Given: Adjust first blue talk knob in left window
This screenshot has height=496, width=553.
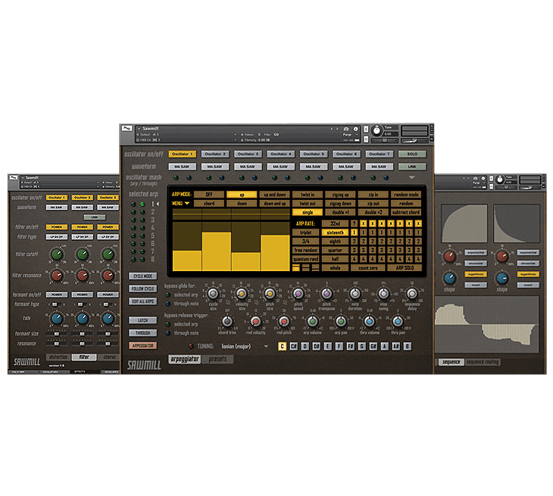Looking at the screenshot, I should pyautogui.click(x=56, y=318).
